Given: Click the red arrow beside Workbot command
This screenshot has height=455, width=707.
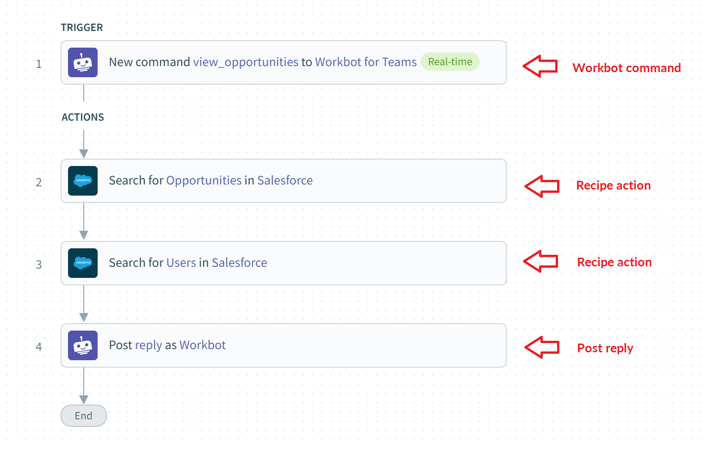Looking at the screenshot, I should click(540, 66).
